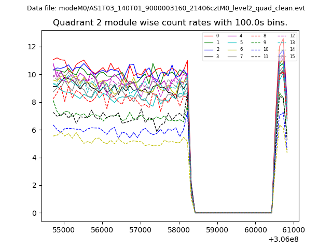The width and height of the screenshot is (332, 249).
Task: Click the x-axis tick label 61000
Action: coord(294,229)
